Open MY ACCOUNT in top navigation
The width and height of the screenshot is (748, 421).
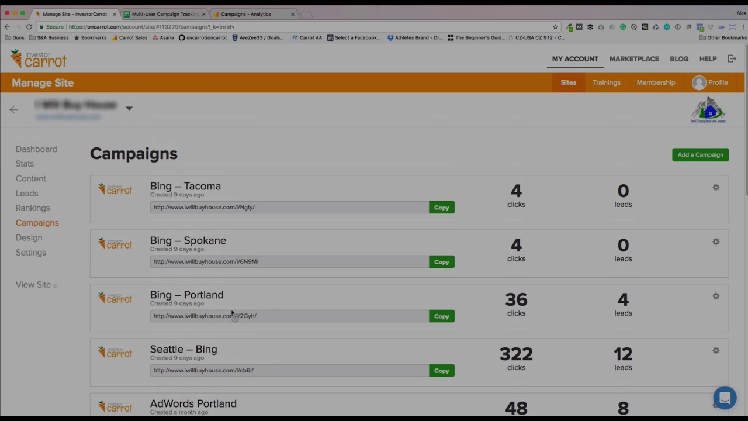(575, 59)
